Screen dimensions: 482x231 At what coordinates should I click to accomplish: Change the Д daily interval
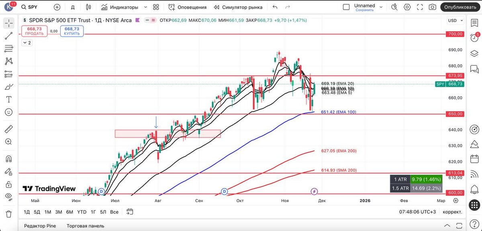[x=73, y=7]
